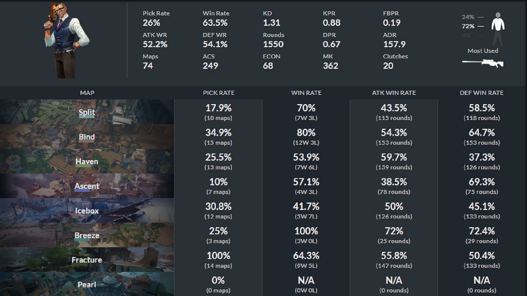This screenshot has width=527, height=296.
Task: Open the Split map thumbnail
Action: (x=87, y=112)
